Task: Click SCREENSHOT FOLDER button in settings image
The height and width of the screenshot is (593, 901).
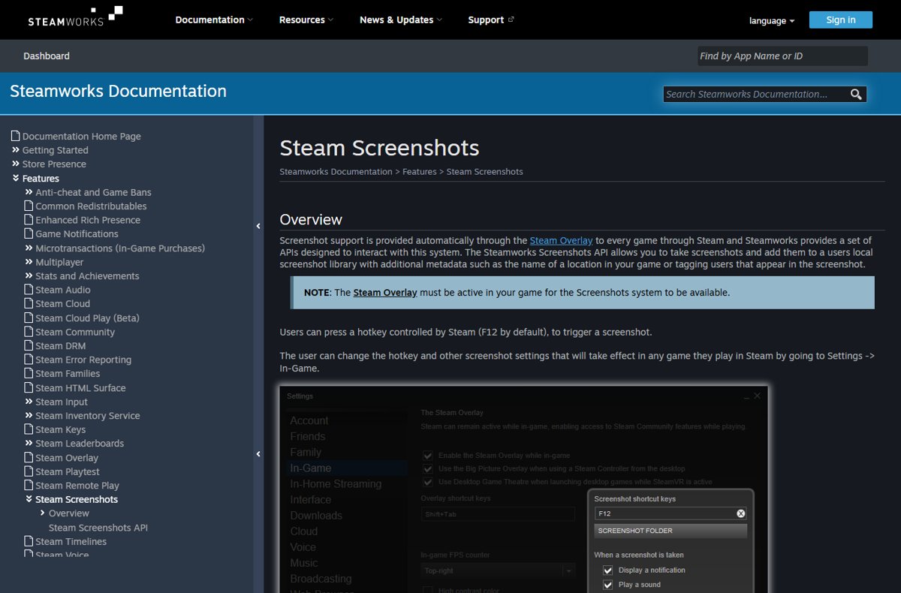Action: pyautogui.click(x=670, y=531)
